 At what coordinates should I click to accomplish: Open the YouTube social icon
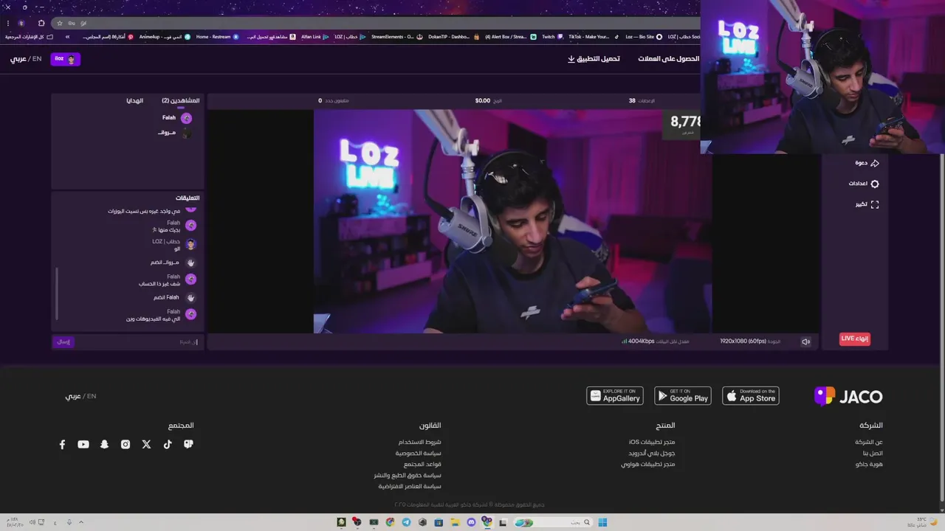[x=83, y=444]
